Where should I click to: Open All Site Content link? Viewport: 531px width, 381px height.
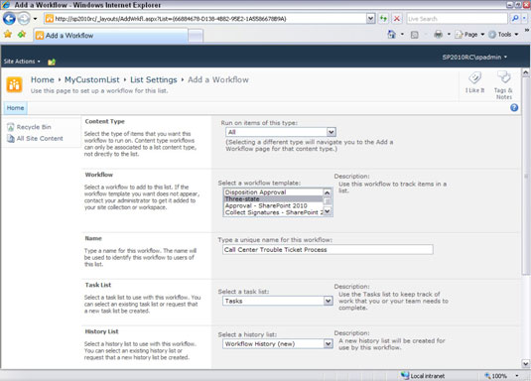[x=40, y=138]
